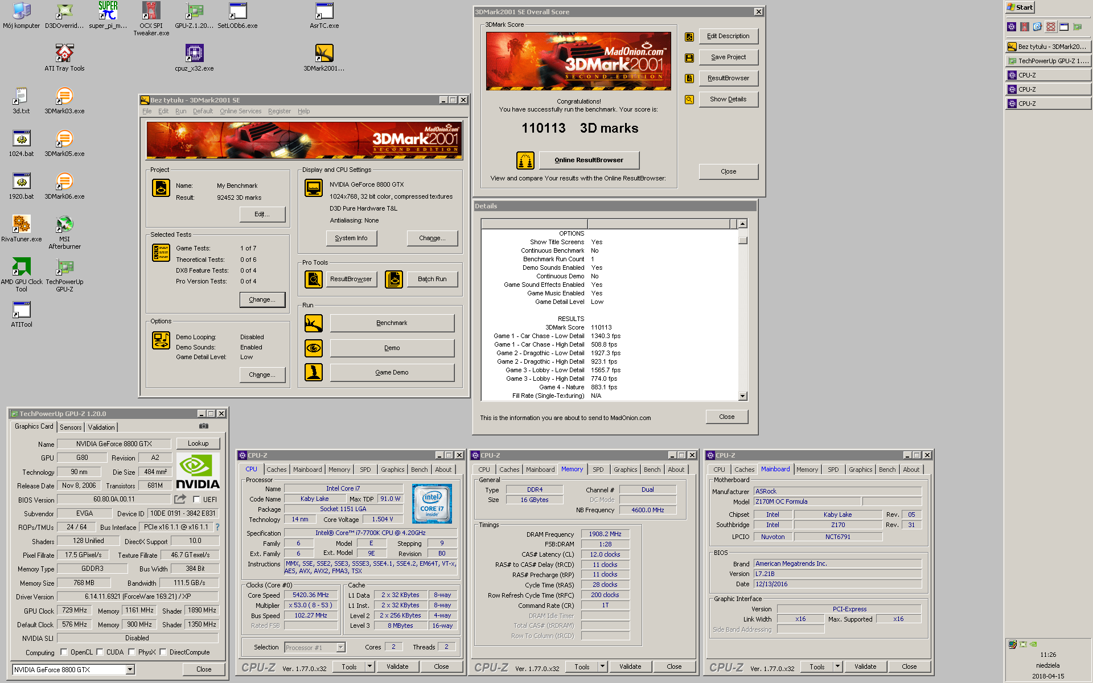The height and width of the screenshot is (683, 1093).
Task: Click Change button under Selected Tests
Action: (x=262, y=300)
